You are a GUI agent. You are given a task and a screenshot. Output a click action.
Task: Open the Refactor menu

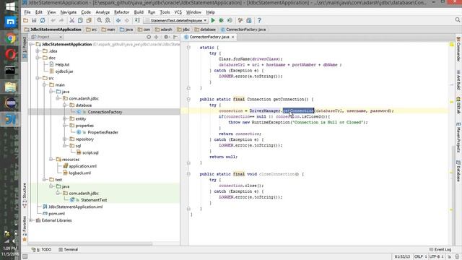pyautogui.click(x=122, y=12)
